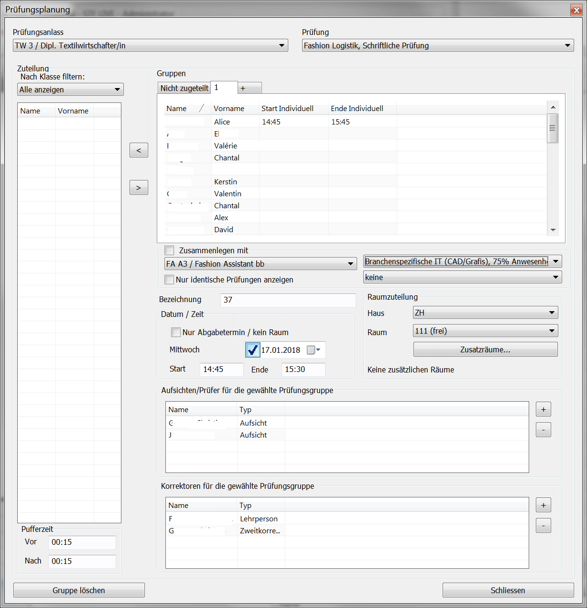Toggle Nur identische Prüfungen anzeigen checkbox
Viewport: 587px width, 608px height.
pos(169,280)
